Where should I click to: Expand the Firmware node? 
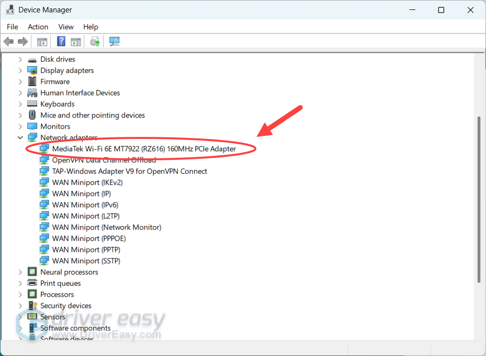click(20, 82)
